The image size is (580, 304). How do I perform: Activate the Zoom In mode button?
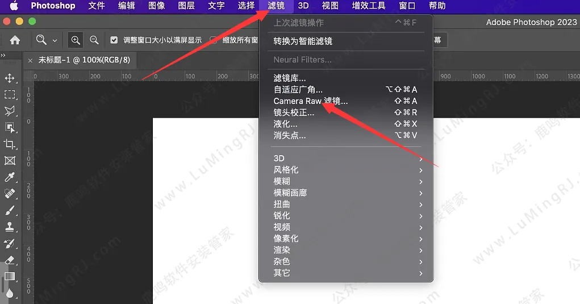(x=76, y=40)
